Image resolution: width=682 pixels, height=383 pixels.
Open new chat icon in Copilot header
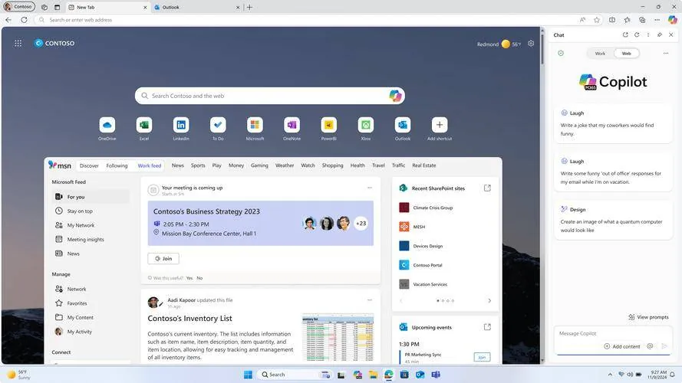[x=625, y=34]
